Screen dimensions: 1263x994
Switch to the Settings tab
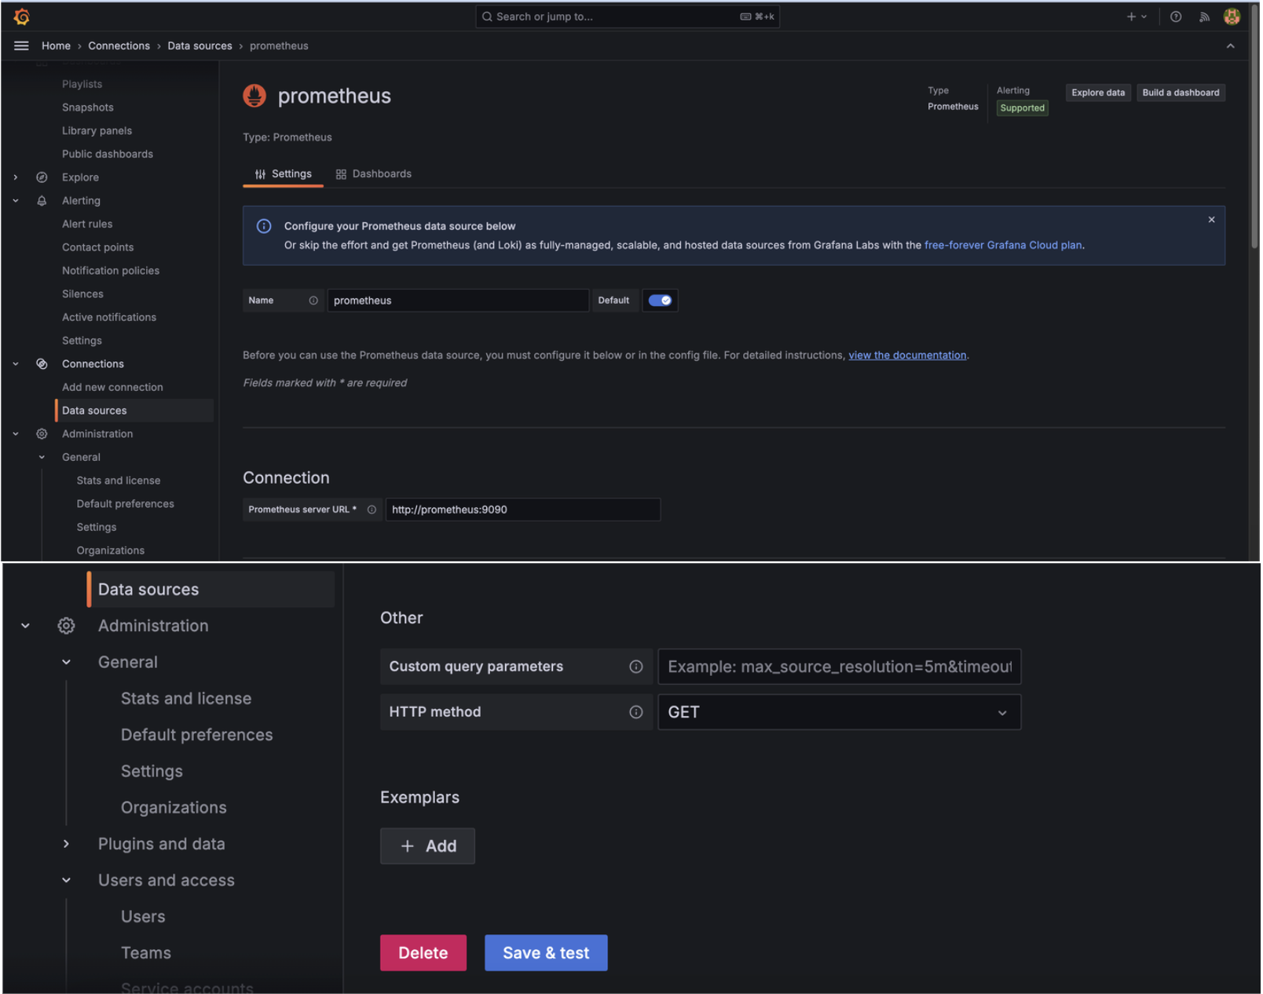(284, 174)
